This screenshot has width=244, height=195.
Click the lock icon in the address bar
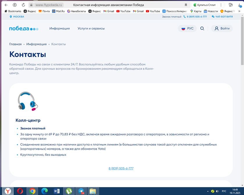(x=31, y=5)
